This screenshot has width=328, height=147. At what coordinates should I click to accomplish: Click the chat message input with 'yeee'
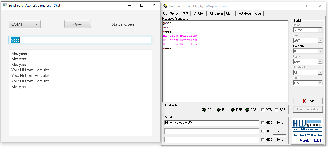(80, 40)
